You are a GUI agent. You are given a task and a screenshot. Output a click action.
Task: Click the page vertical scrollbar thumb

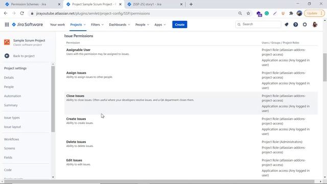pos(325,67)
